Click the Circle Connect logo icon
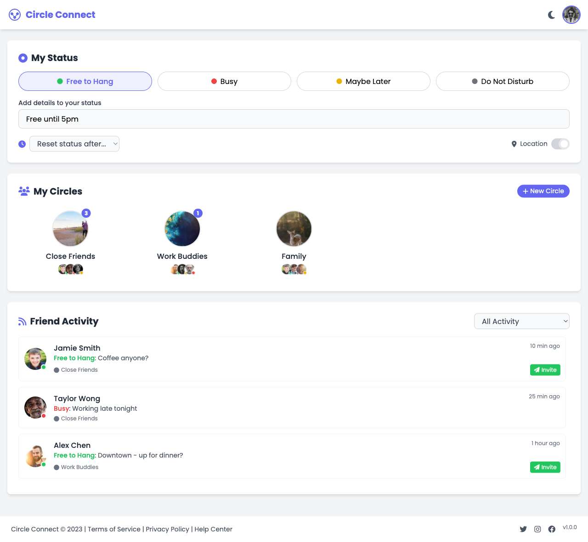Screen dimensions: 588x542 pos(14,14)
